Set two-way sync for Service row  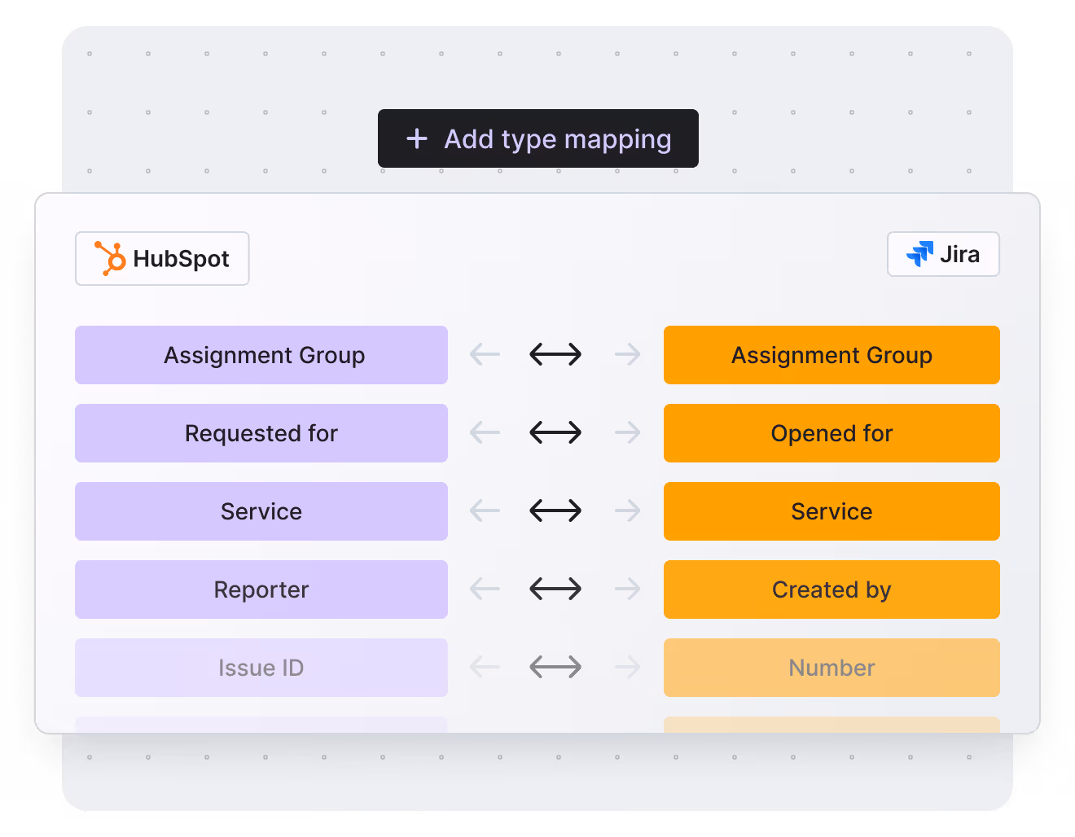(555, 511)
